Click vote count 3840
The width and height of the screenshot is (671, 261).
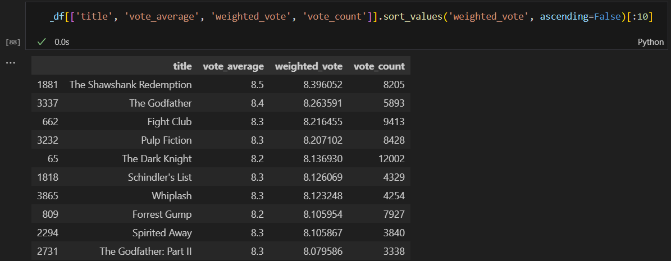pyautogui.click(x=394, y=233)
